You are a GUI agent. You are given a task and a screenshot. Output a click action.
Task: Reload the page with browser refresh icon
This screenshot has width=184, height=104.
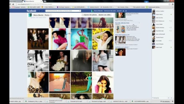pyautogui.click(x=10, y=4)
